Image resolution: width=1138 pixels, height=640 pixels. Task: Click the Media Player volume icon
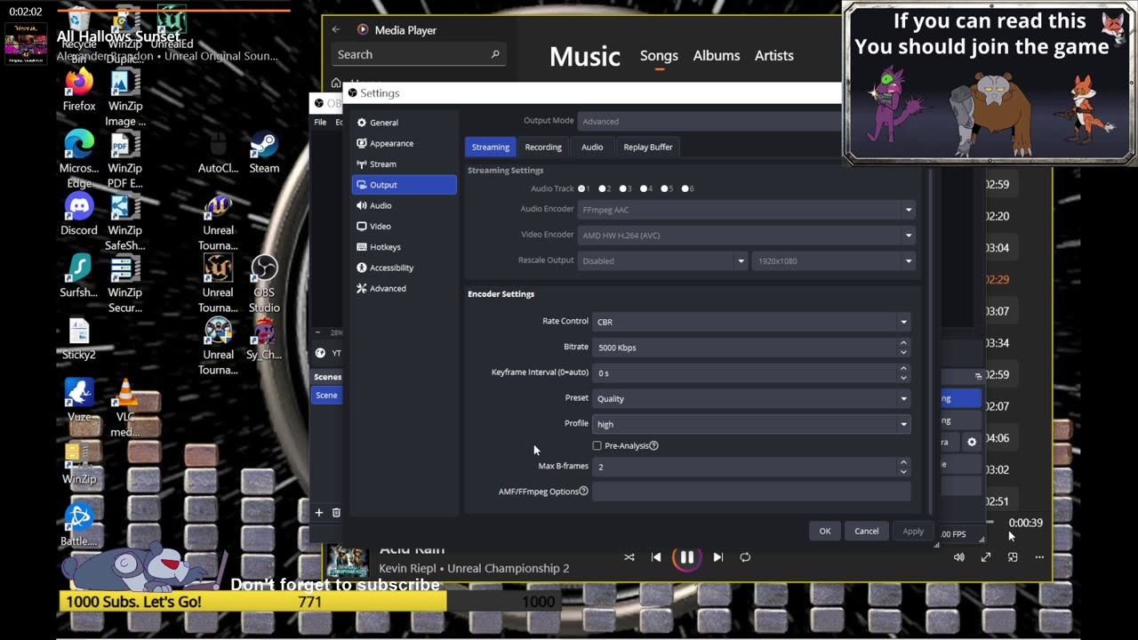coord(959,557)
